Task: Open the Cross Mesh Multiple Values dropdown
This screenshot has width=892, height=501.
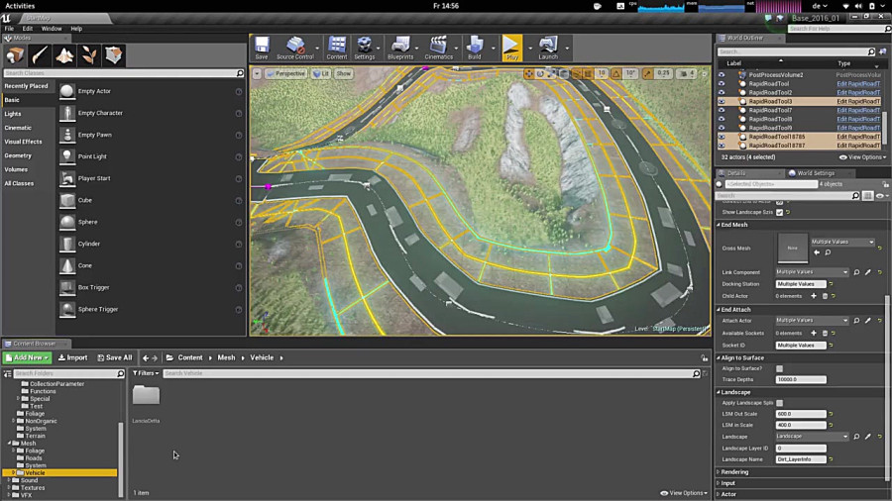Action: coord(842,242)
